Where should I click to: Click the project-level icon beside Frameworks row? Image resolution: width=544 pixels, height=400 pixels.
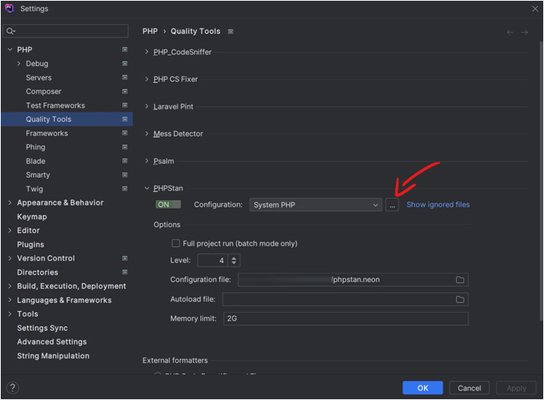[x=125, y=133]
